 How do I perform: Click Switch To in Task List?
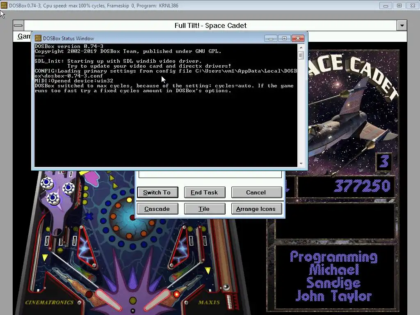[157, 192]
